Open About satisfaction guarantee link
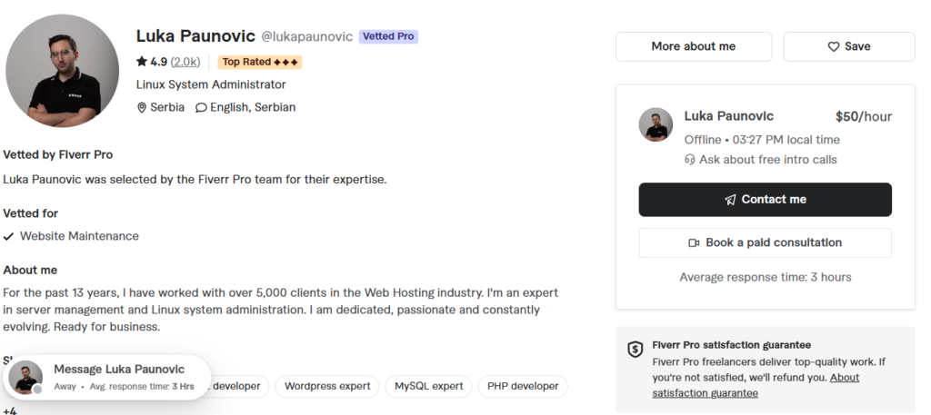Screen dimensions: 931x415 tap(756, 385)
